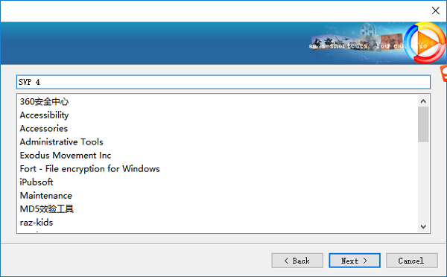Select Fort - File encryption for Windows
Image resolution: width=447 pixels, height=277 pixels.
pos(90,169)
